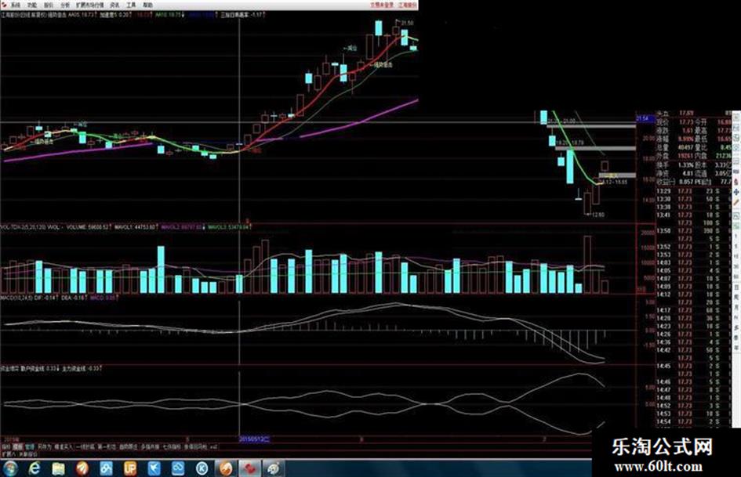Open the 资讯 menu
Image resolution: width=741 pixels, height=477 pixels.
coord(114,5)
